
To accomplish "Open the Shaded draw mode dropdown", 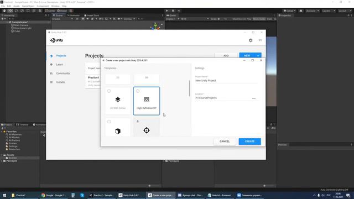I will 63,19.
